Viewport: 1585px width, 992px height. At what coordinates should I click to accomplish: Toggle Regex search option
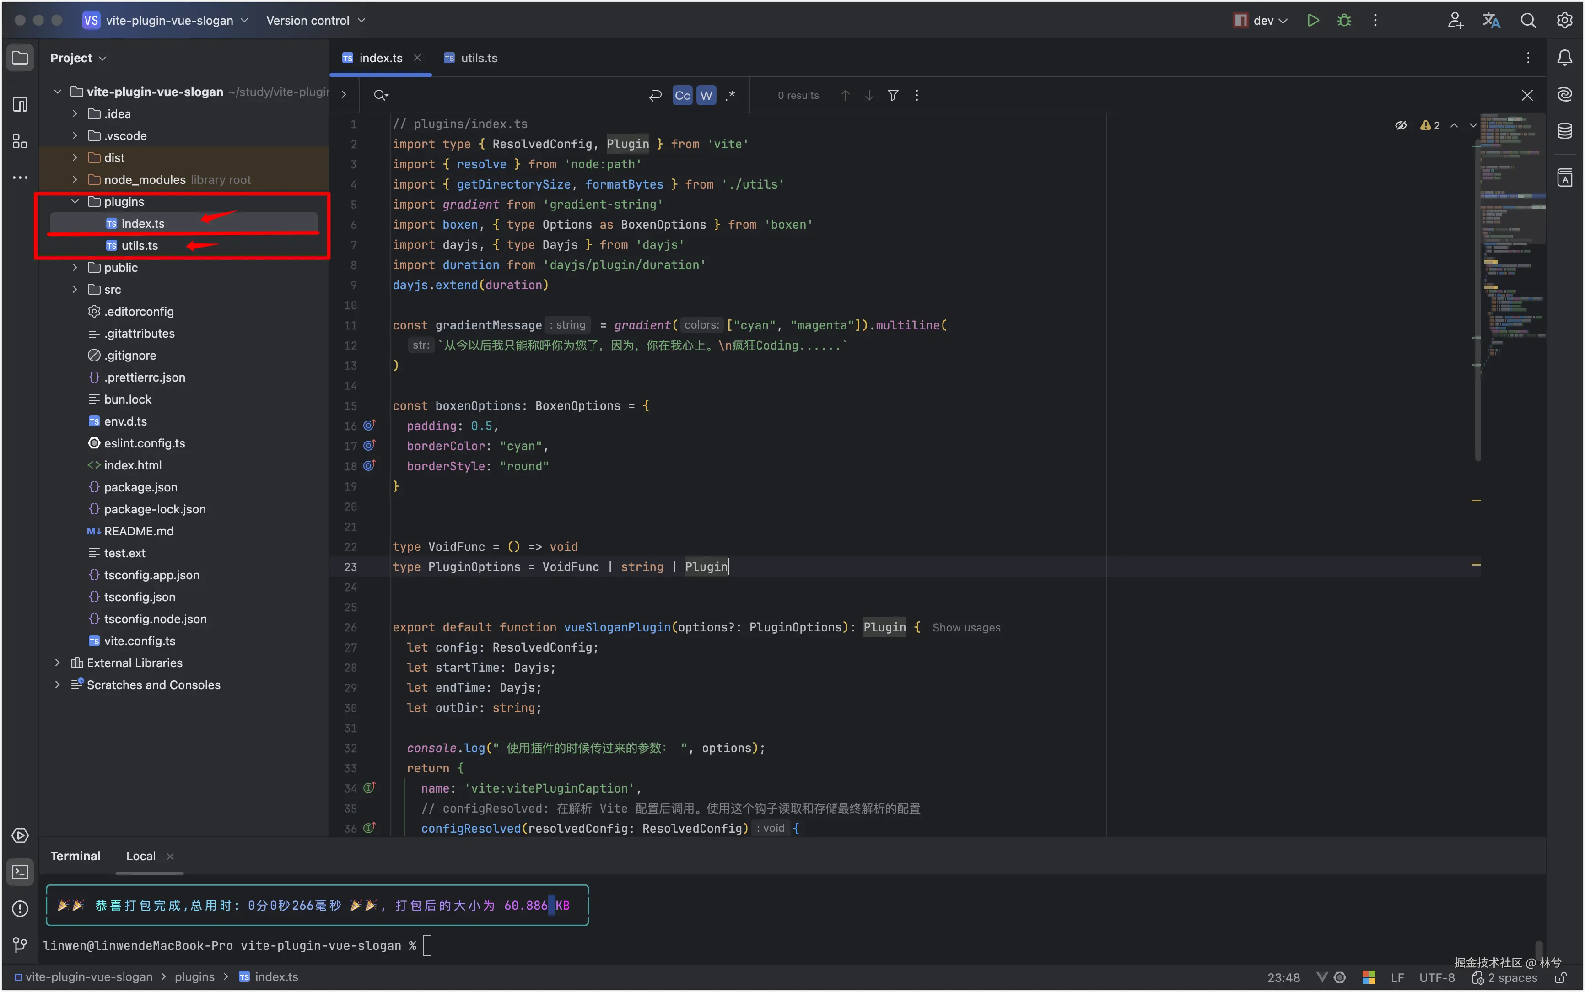coord(730,96)
